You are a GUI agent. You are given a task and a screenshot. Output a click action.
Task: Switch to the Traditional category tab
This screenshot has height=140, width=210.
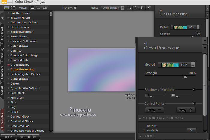coord(2,34)
